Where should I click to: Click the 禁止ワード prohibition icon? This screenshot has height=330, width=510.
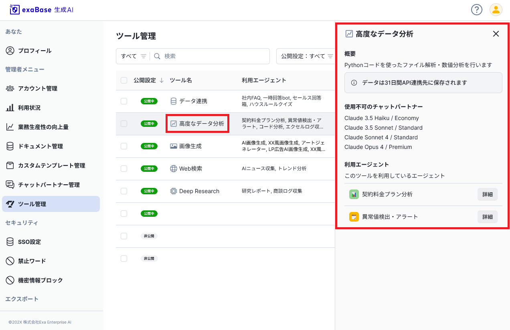click(10, 261)
